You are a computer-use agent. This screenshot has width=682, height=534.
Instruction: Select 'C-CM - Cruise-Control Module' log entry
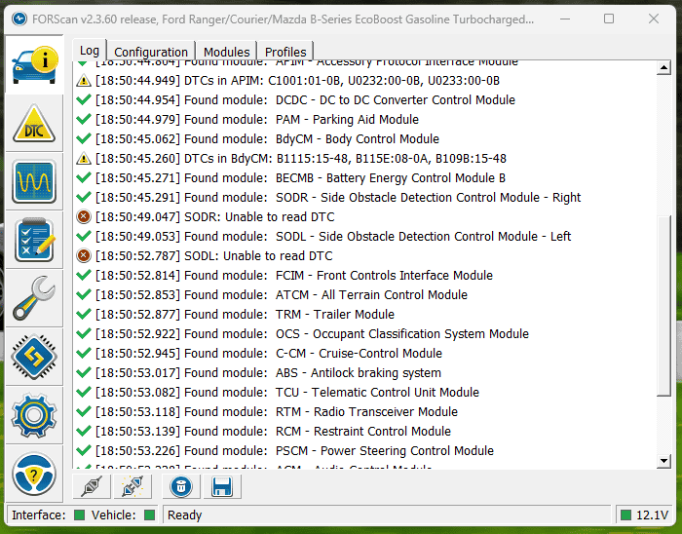(x=269, y=353)
